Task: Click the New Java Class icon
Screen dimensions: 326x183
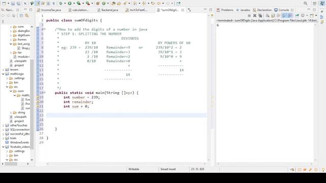Action: click(104, 4)
